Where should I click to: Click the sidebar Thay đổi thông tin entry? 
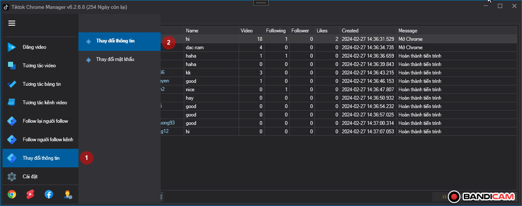[40, 158]
